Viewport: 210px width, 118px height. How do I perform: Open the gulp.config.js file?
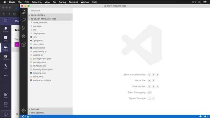50,51
